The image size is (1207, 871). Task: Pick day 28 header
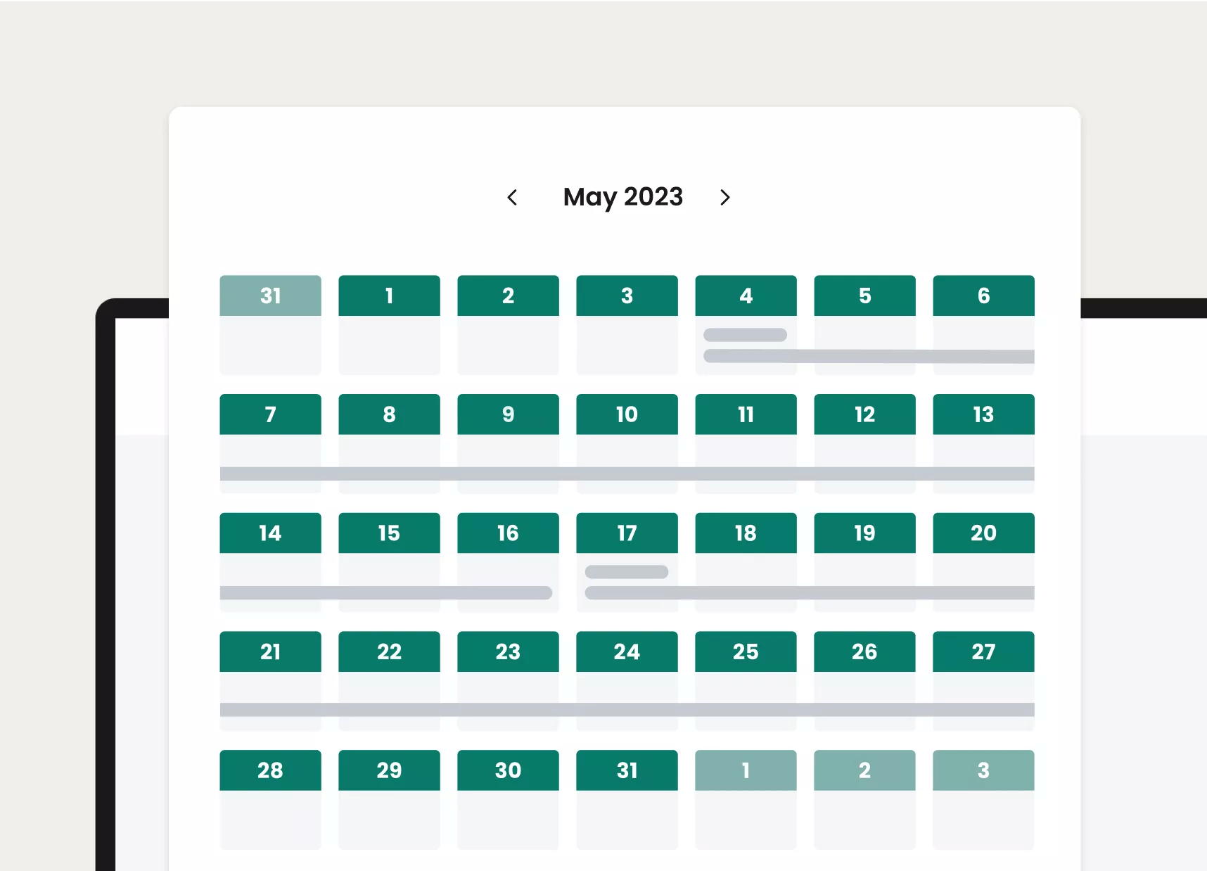pyautogui.click(x=270, y=770)
